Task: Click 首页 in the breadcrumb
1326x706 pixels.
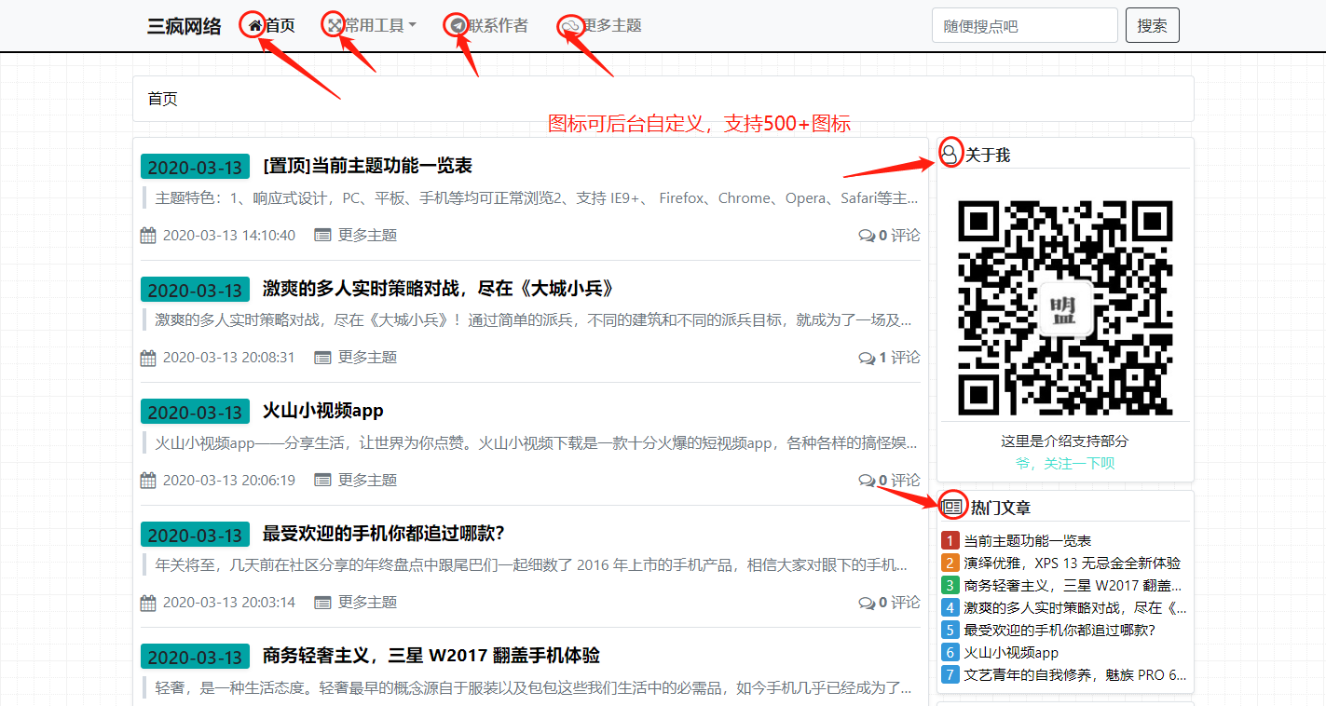Action: (163, 99)
